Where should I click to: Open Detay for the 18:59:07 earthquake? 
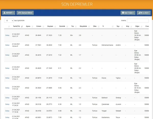7,55
